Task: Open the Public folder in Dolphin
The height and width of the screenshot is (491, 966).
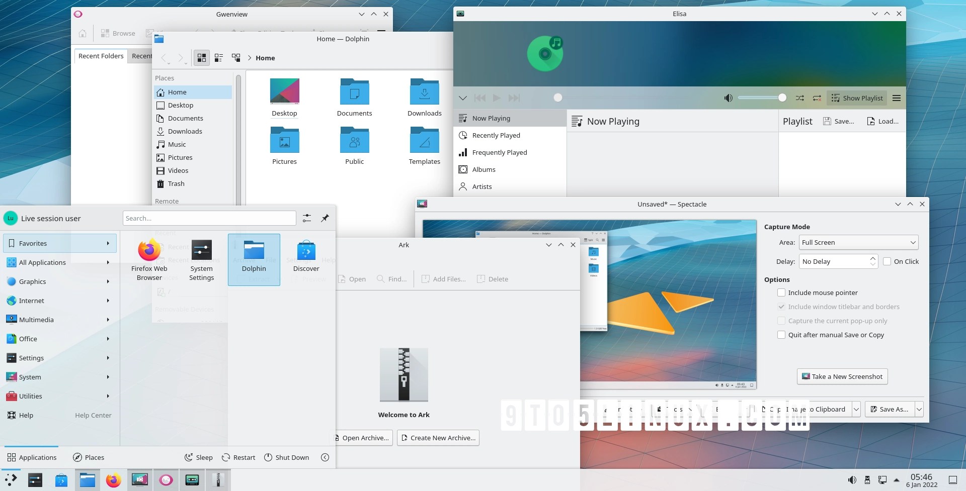Action: pyautogui.click(x=355, y=145)
